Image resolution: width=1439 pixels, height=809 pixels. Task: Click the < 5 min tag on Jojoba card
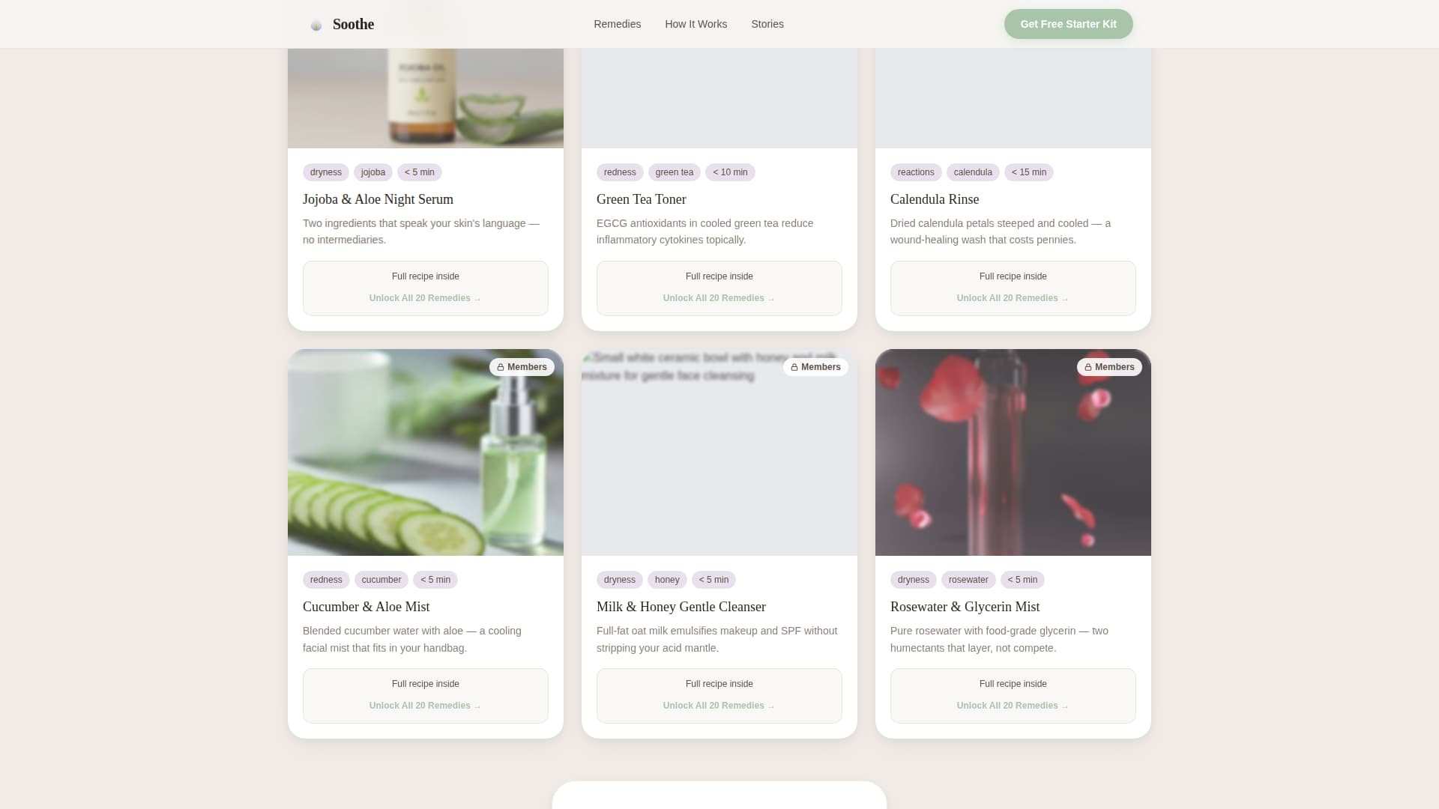point(420,172)
